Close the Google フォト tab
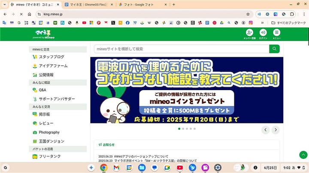Viewport: 309px width, 173px height. (166, 5)
